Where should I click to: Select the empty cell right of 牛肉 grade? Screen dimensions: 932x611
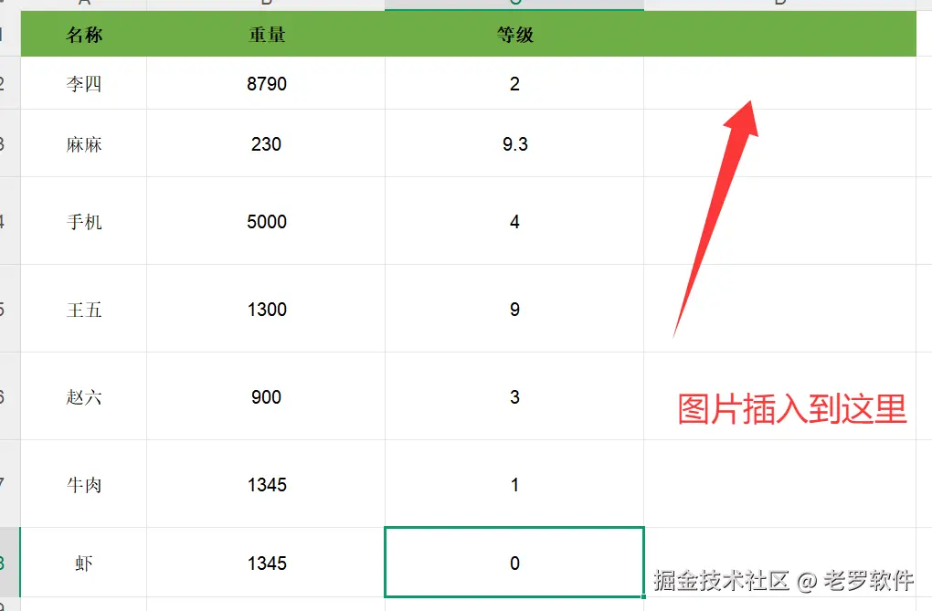click(x=779, y=484)
